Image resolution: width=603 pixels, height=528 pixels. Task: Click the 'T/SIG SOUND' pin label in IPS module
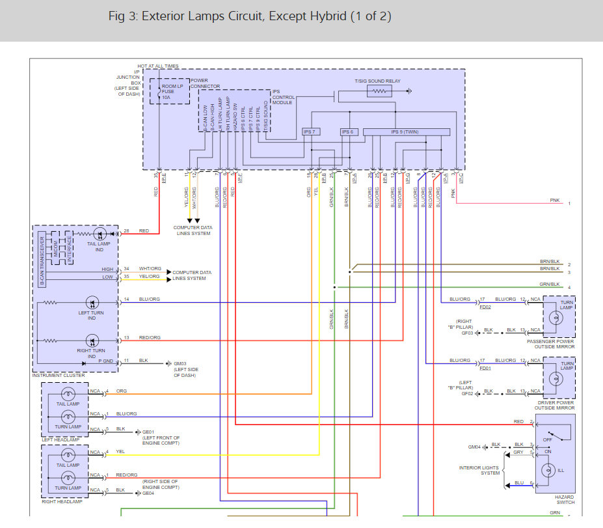tap(265, 116)
